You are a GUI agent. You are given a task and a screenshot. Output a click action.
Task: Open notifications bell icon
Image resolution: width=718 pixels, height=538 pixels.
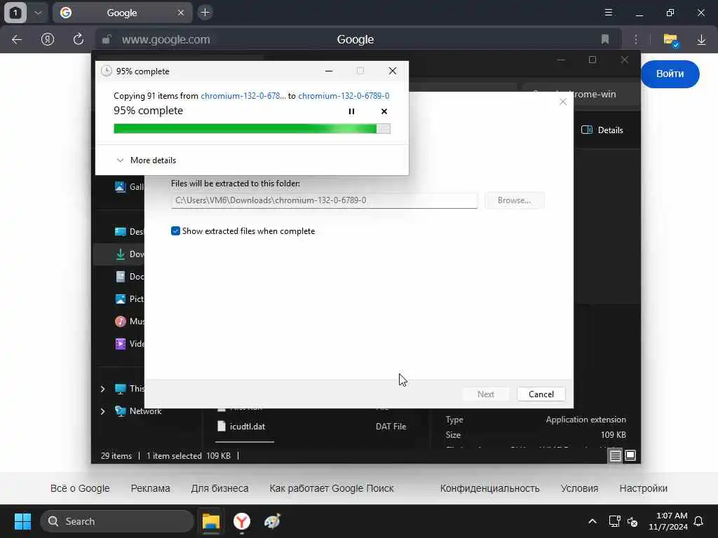click(x=698, y=521)
